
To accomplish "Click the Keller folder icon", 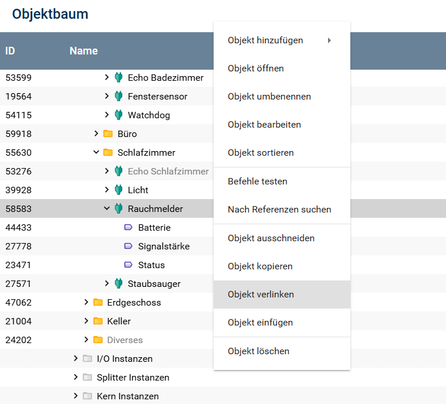I will 97,321.
